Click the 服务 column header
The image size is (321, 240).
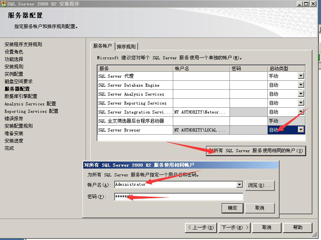135,68
